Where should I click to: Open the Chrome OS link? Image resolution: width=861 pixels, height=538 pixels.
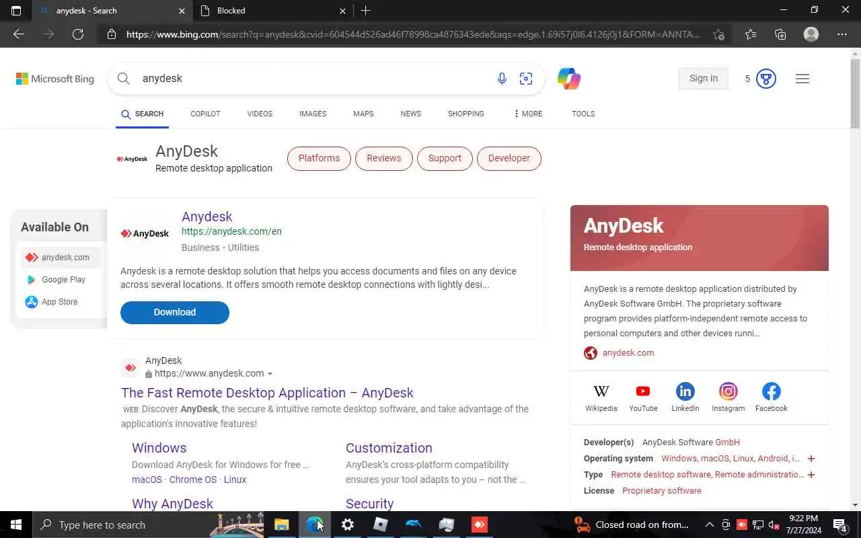point(193,479)
